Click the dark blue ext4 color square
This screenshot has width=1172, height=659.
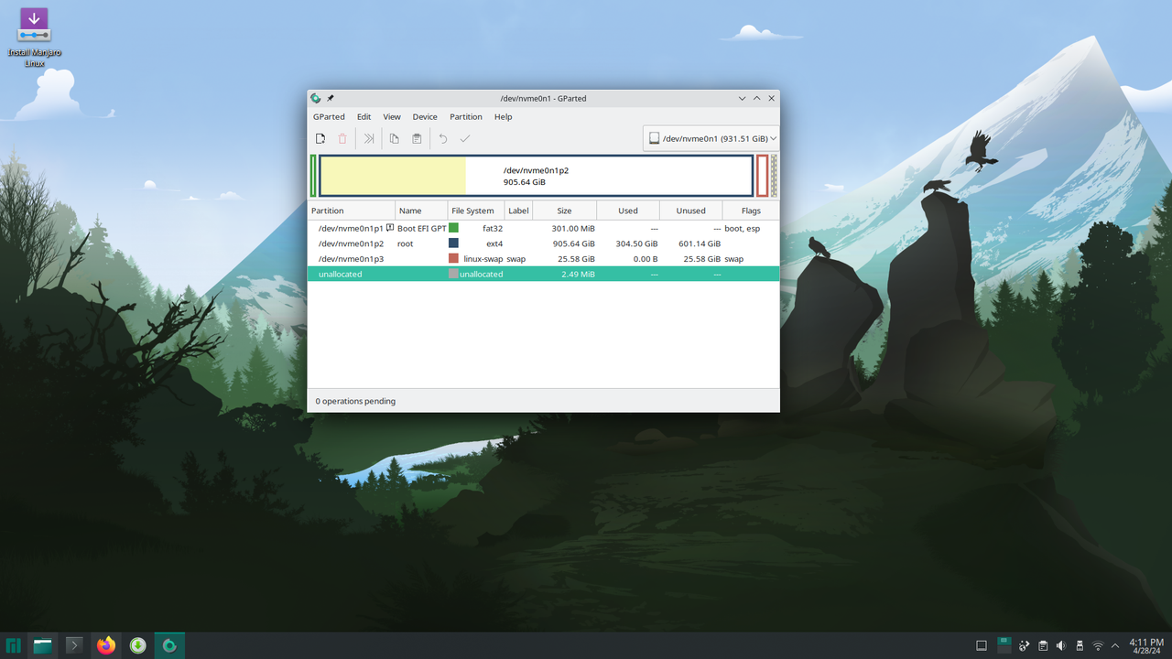[x=453, y=243]
